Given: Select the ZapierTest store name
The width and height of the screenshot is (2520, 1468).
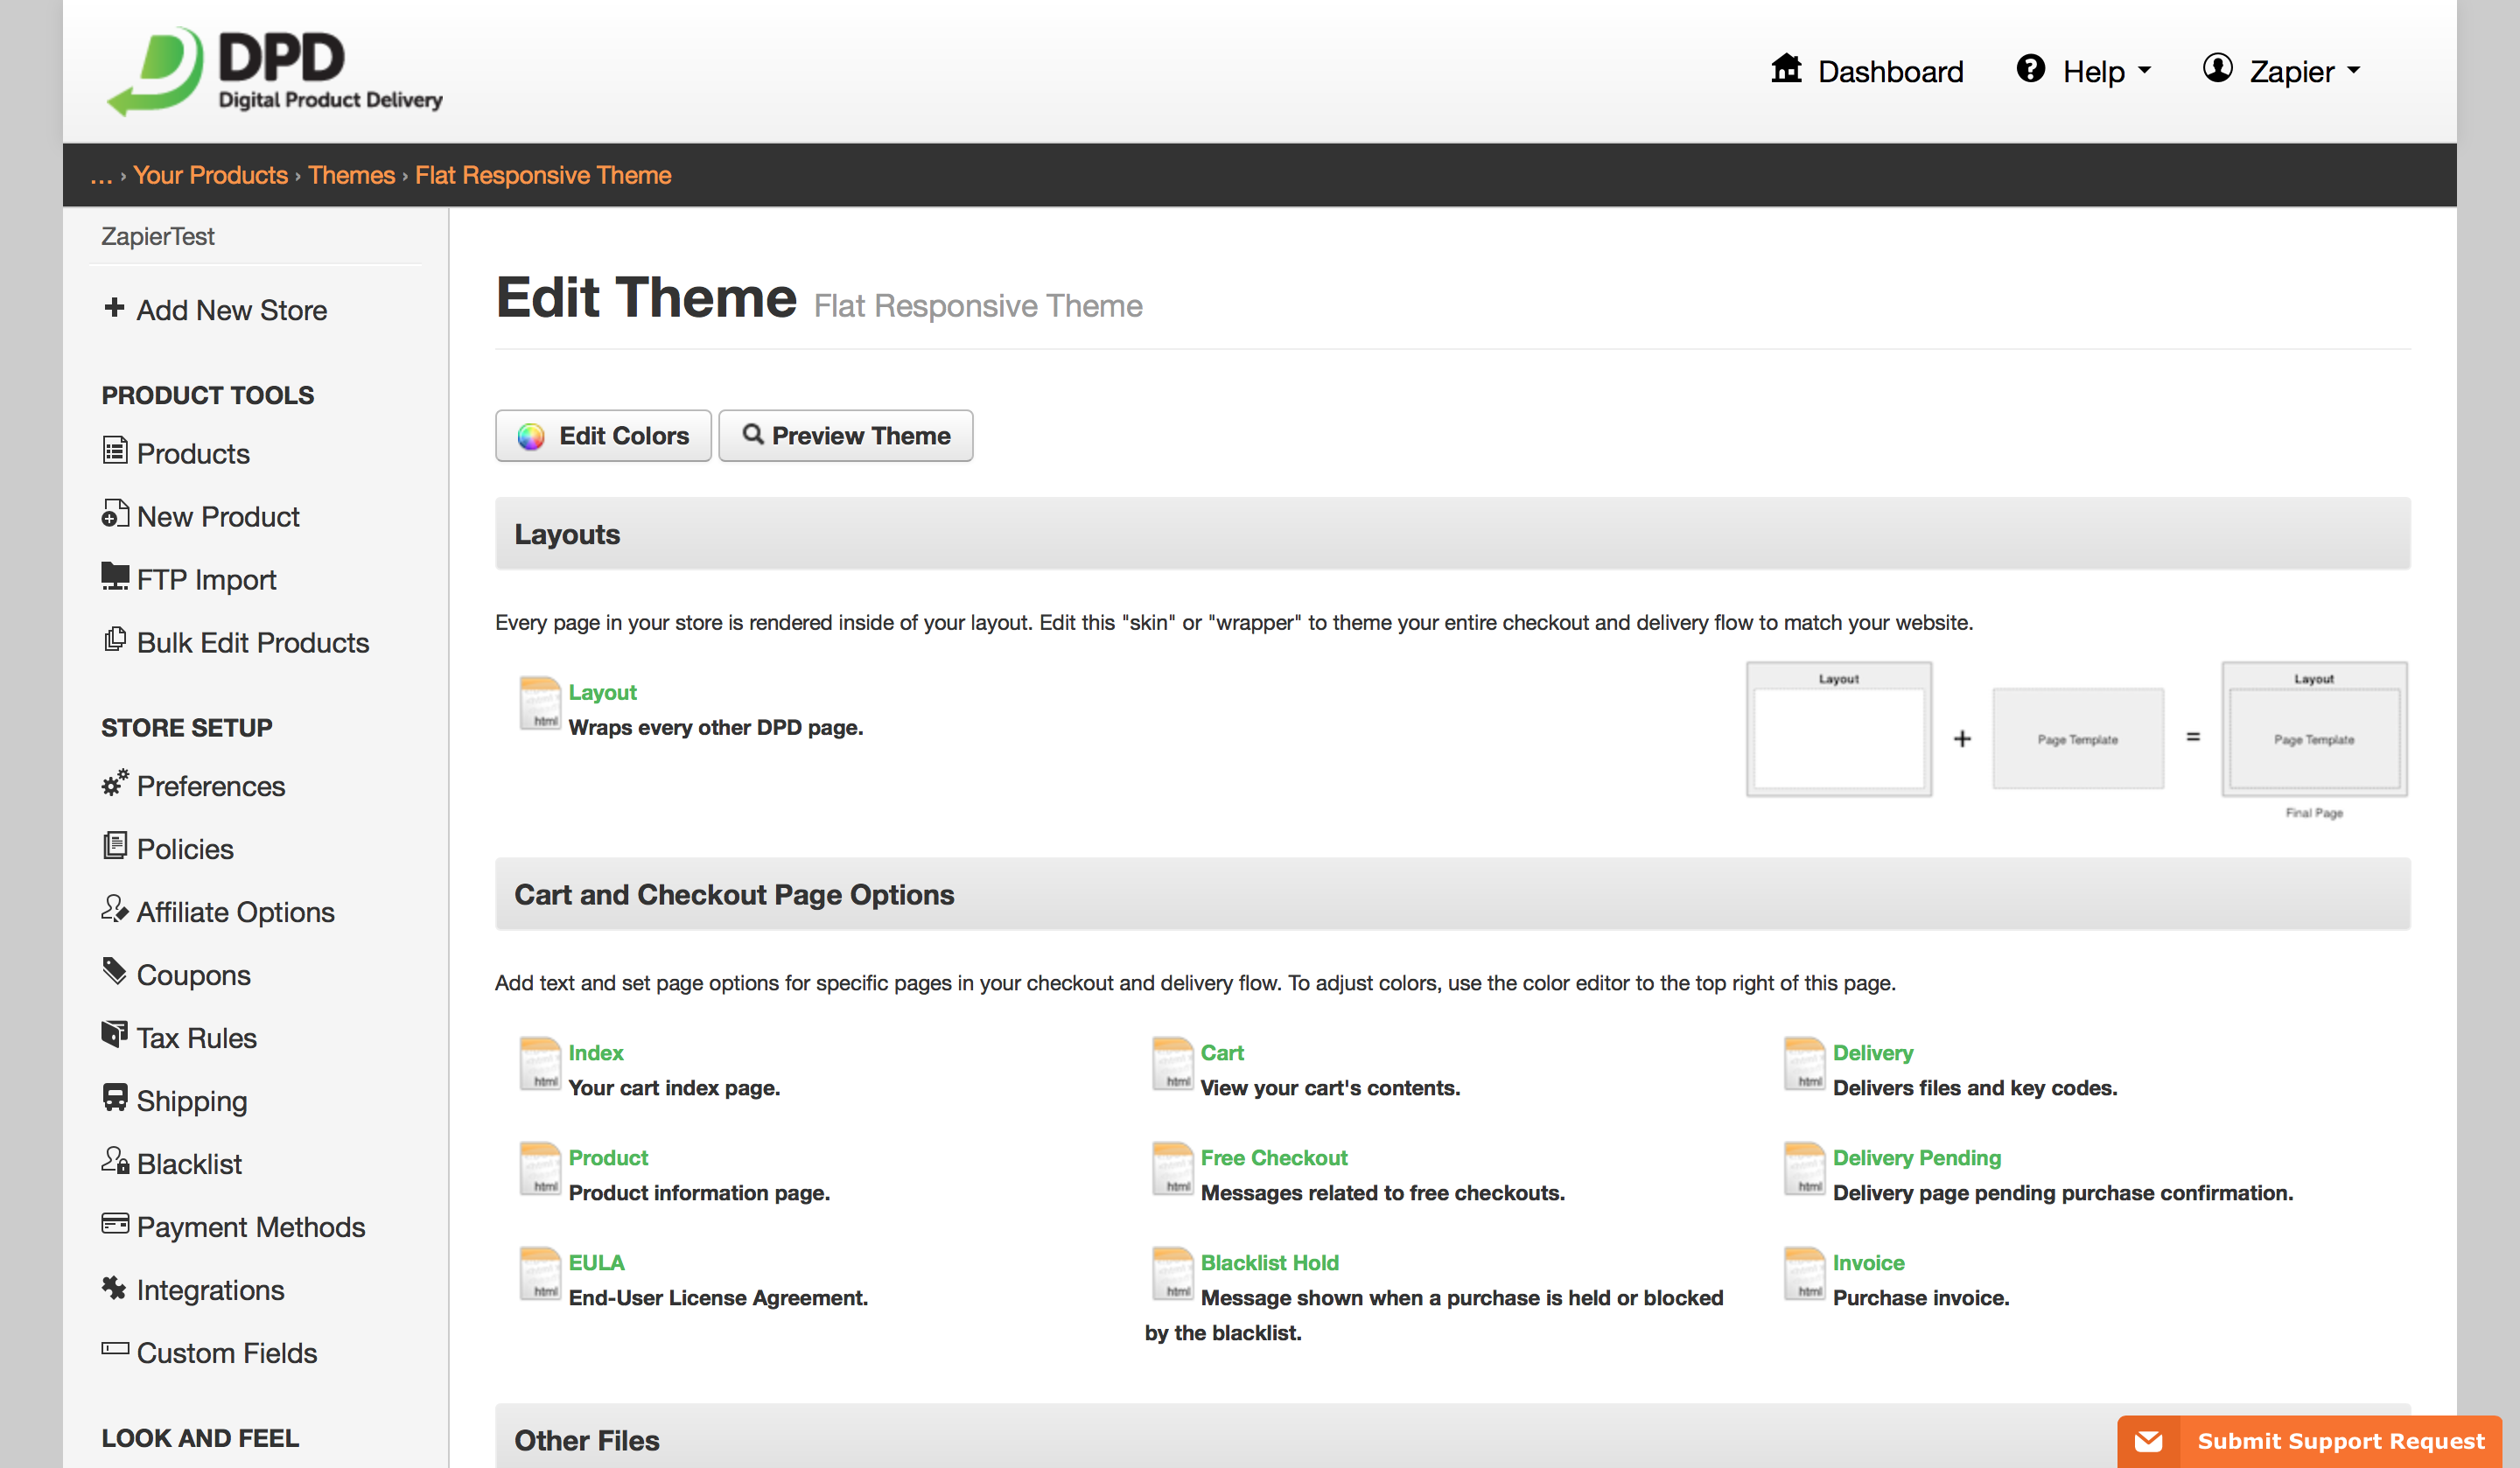Looking at the screenshot, I should pyautogui.click(x=157, y=236).
